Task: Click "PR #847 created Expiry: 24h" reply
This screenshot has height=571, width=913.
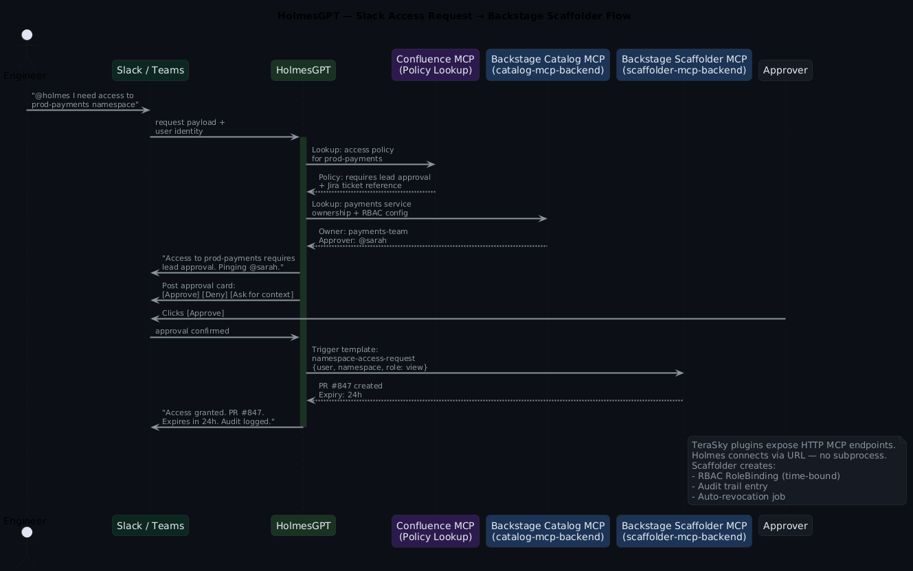Action: click(350, 391)
